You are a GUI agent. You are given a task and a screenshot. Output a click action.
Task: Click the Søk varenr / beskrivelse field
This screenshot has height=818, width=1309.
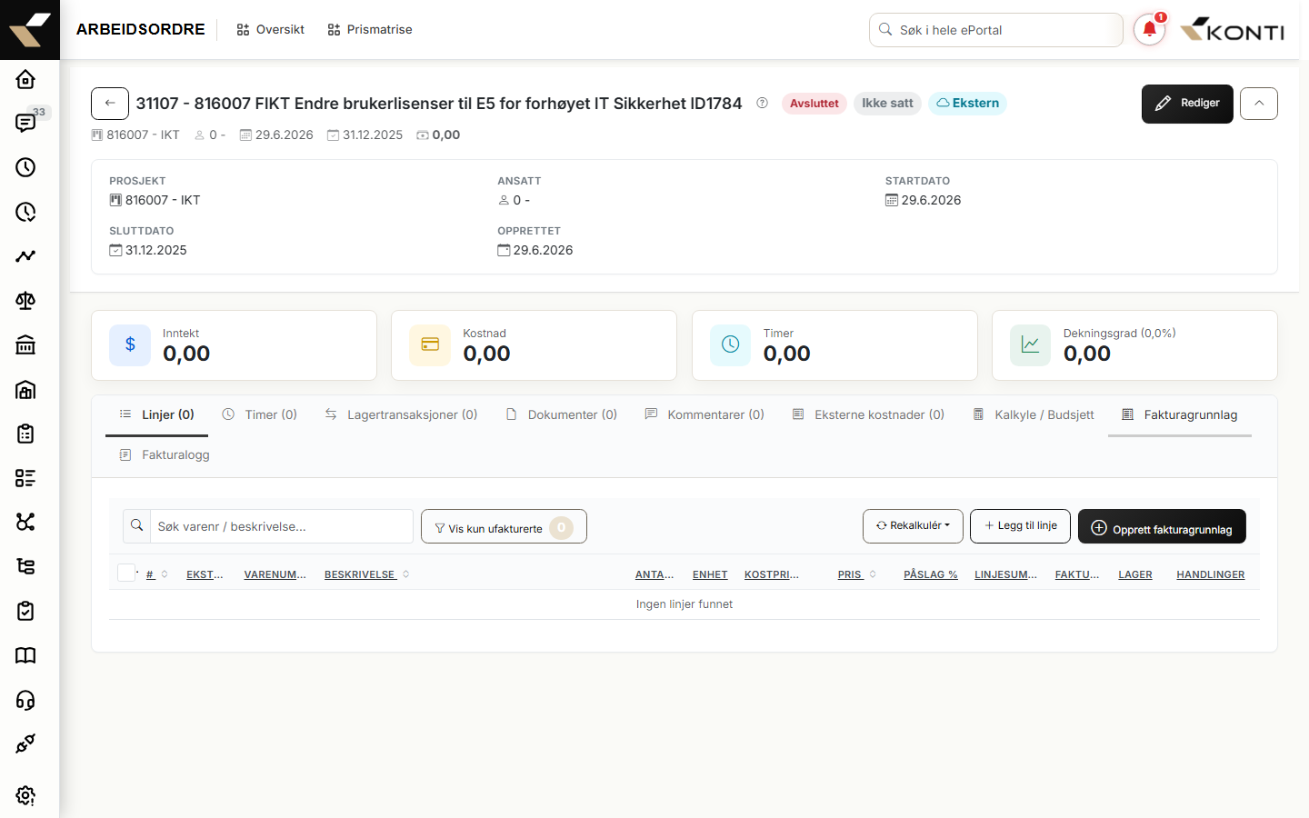tap(282, 526)
